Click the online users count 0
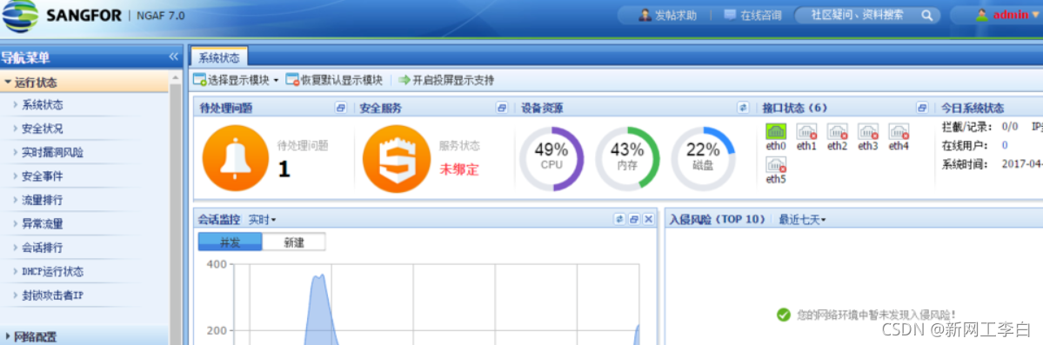Viewport: 1043px width, 345px height. coord(1005,146)
